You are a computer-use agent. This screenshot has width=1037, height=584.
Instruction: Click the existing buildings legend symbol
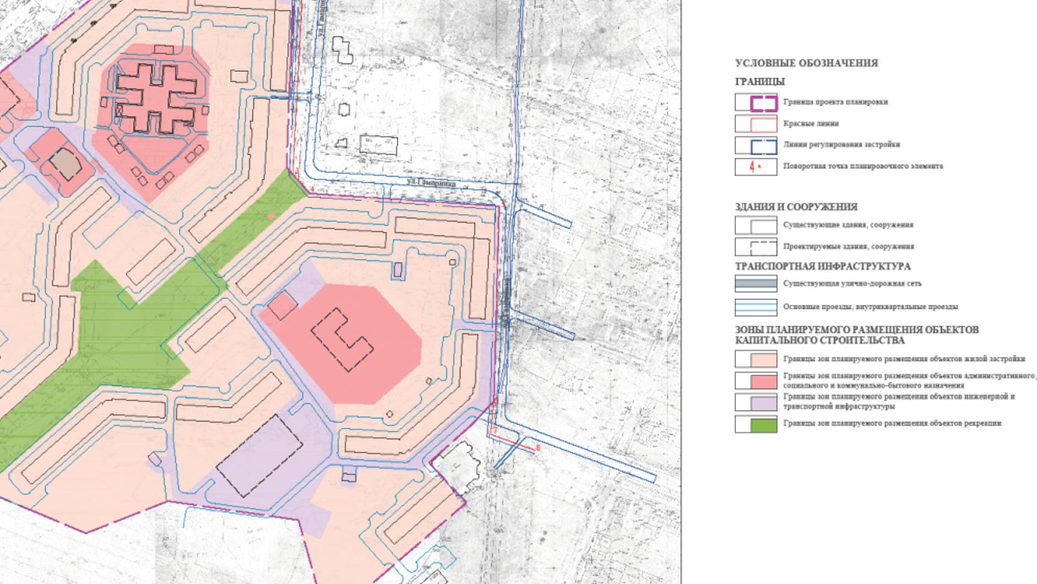755,225
